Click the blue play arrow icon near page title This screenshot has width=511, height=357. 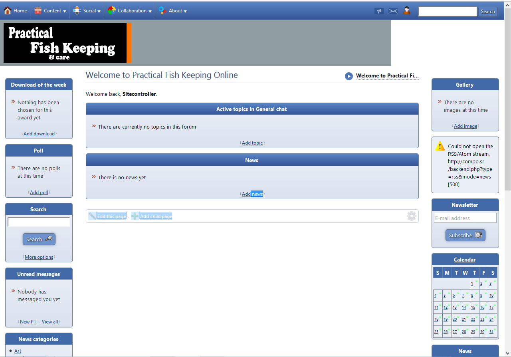tap(349, 76)
